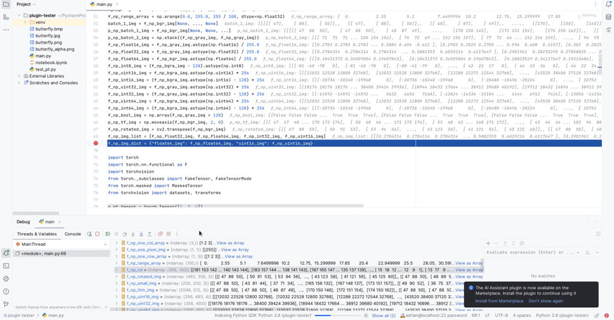Image resolution: width=614 pixels, height=320 pixels.
Task: Open Python 3.8 (plugin-tester) interpreter selector
Action: pyautogui.click(x=562, y=316)
